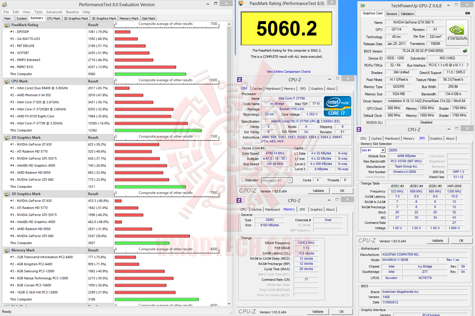
Task: Open Mainboard tab in CPU-Z processor window
Action: [x=273, y=89]
